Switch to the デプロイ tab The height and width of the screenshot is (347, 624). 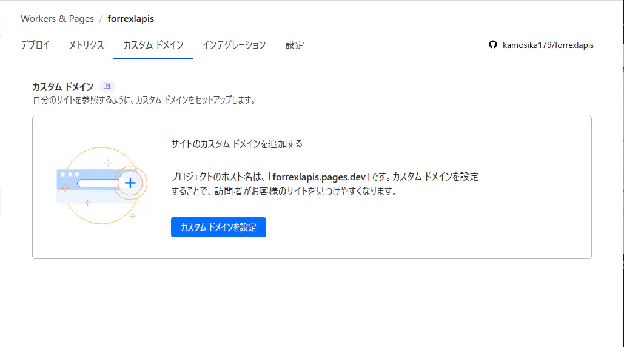coord(35,45)
